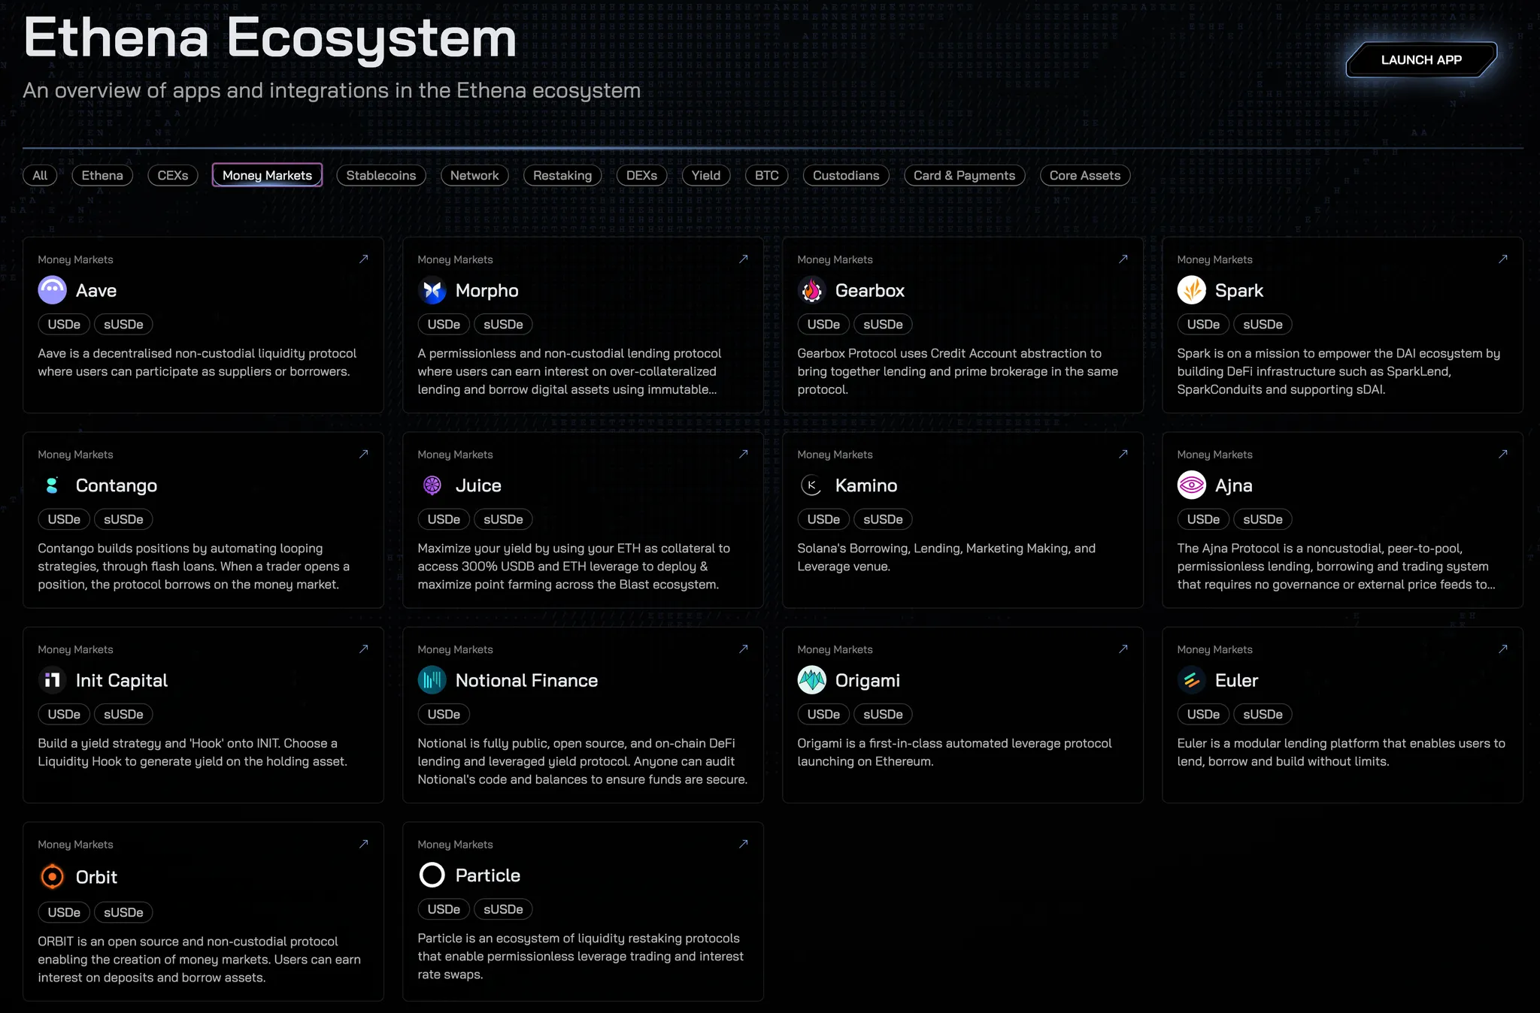The width and height of the screenshot is (1540, 1013).
Task: Switch to the CEXs filter
Action: (x=173, y=175)
